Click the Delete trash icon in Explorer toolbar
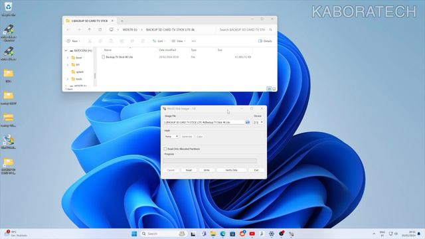Image resolution: width=425 pixels, height=239 pixels. (x=143, y=41)
